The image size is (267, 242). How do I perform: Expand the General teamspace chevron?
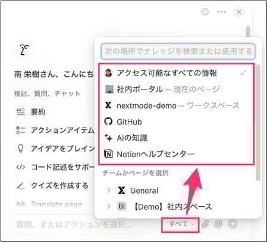109,190
